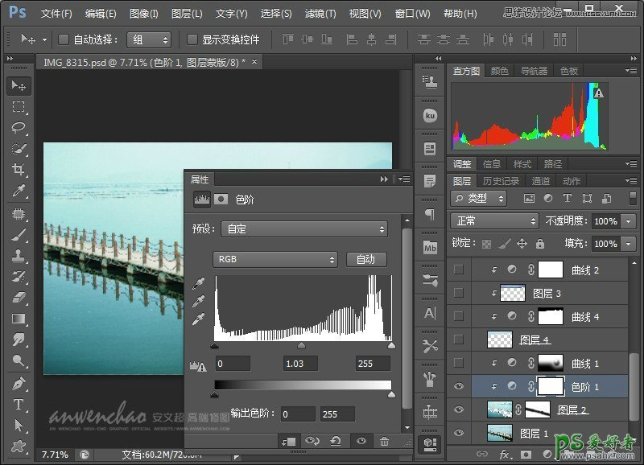
Task: Show the 曲线 2 layer
Action: (459, 270)
